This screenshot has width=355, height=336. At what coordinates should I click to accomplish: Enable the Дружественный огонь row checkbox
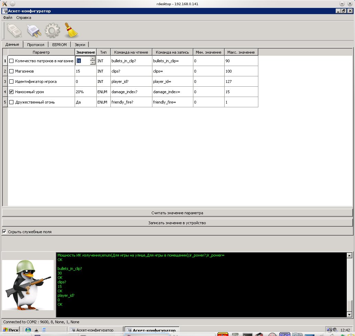[x=11, y=102]
